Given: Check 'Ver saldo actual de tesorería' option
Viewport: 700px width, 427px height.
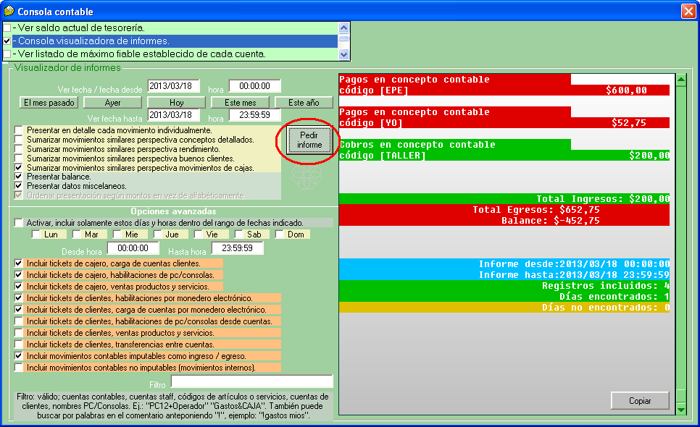Looking at the screenshot, I should 7,28.
